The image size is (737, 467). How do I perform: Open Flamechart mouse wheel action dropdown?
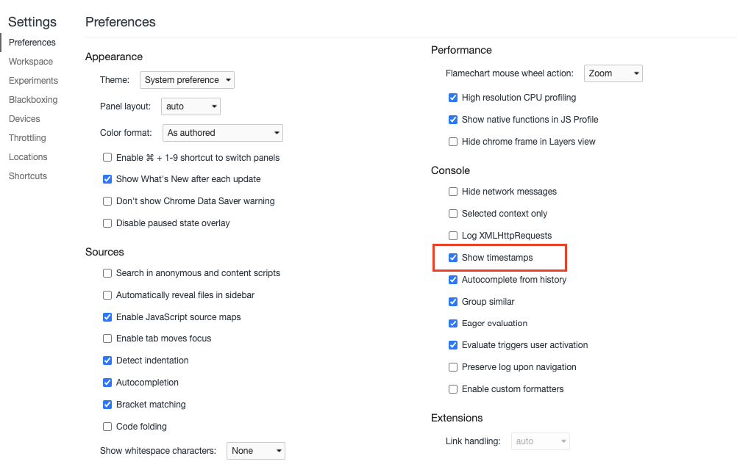(613, 73)
